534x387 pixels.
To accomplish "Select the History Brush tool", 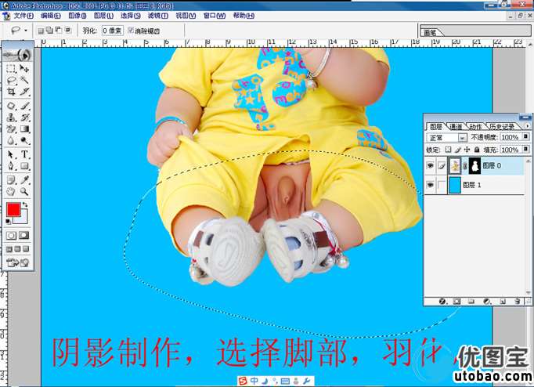I will pyautogui.click(x=24, y=118).
